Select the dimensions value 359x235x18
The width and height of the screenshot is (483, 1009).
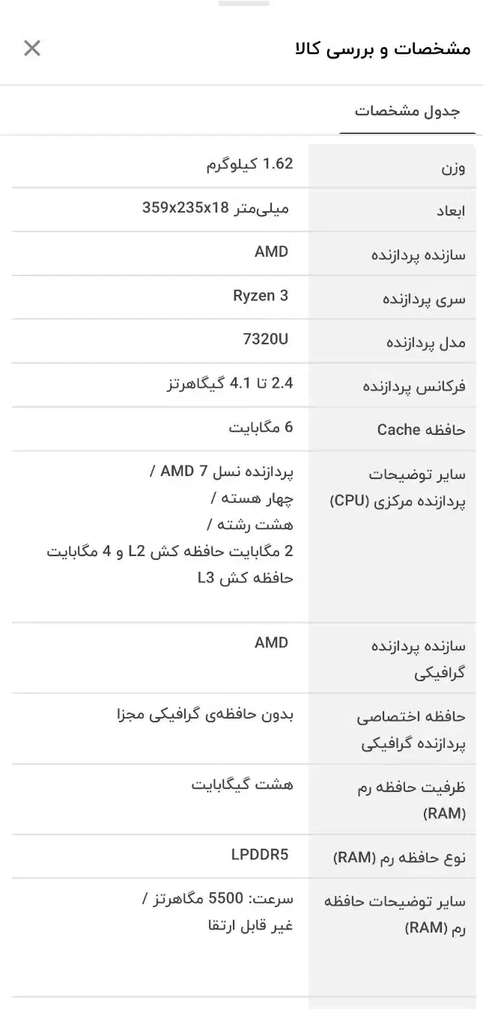(x=215, y=207)
